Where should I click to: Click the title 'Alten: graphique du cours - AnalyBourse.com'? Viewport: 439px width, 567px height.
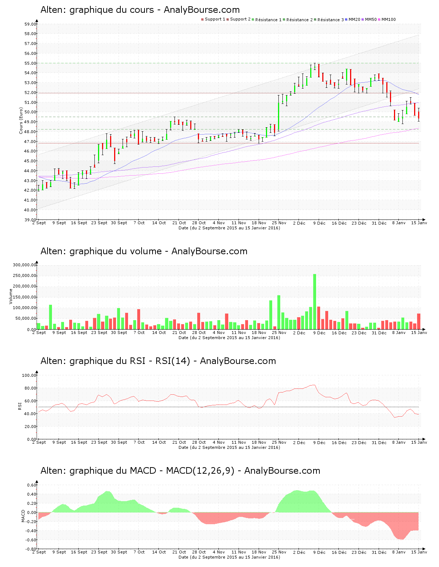140,10
